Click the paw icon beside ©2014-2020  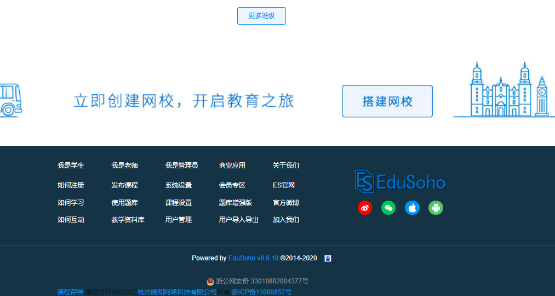click(328, 258)
